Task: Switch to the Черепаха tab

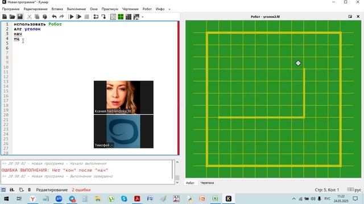Action: click(x=207, y=183)
